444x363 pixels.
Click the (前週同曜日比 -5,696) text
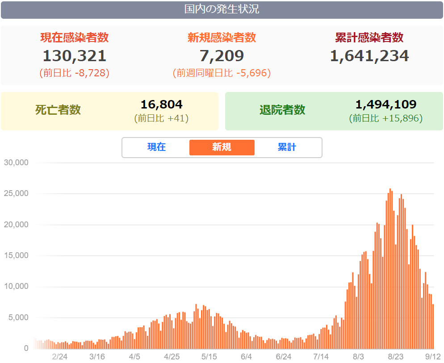pos(222,73)
